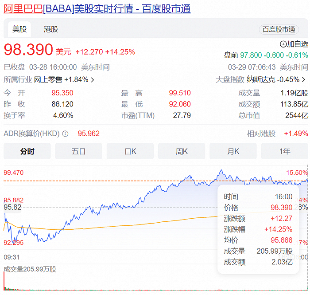Click the pre-market price 97.800

pos(251,55)
